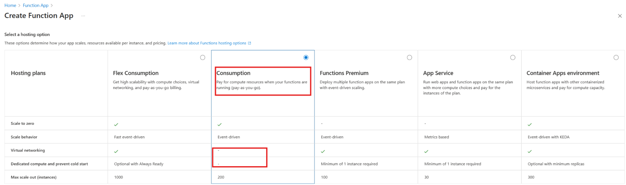Select the Consumption plan radio button
The image size is (626, 185).
(306, 57)
